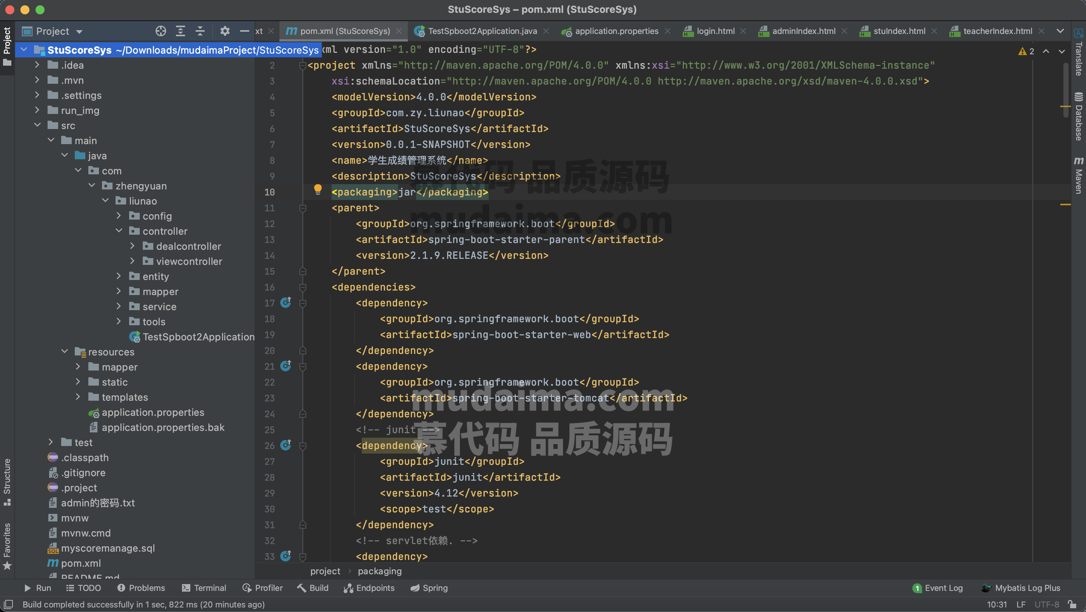
Task: Click the locate/select opened file target icon
Action: coord(160,31)
